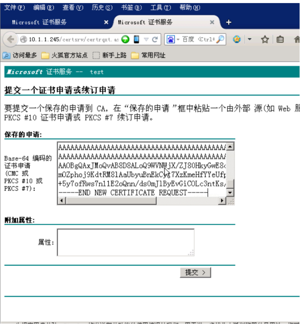Click the green up-arrow icon in address bar
Viewport: 300px width, 324px height.
tap(125, 39)
